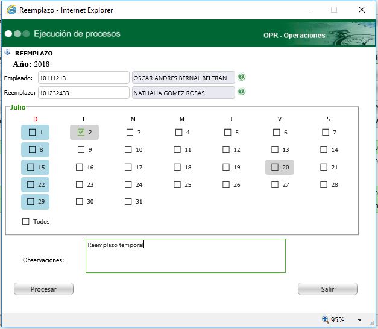Viewport: 378px width, 329px height.
Task: Check the day 25 checkbox
Action: point(177,184)
